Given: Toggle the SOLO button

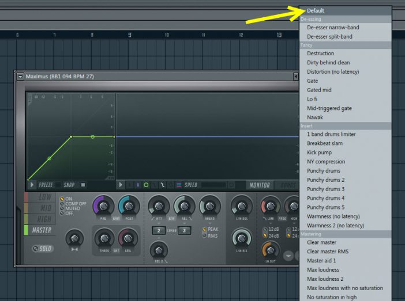Looking at the screenshot, I should (x=43, y=249).
